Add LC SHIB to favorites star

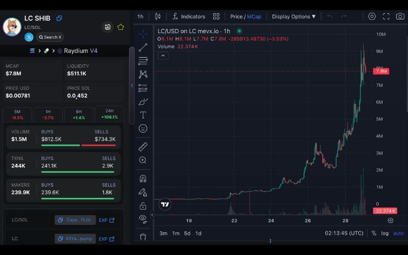coord(120,27)
